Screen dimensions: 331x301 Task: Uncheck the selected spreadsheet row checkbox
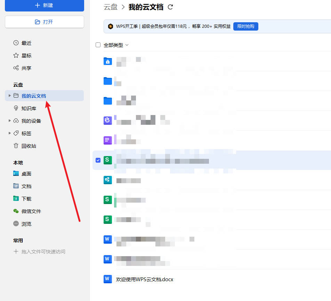point(98,160)
